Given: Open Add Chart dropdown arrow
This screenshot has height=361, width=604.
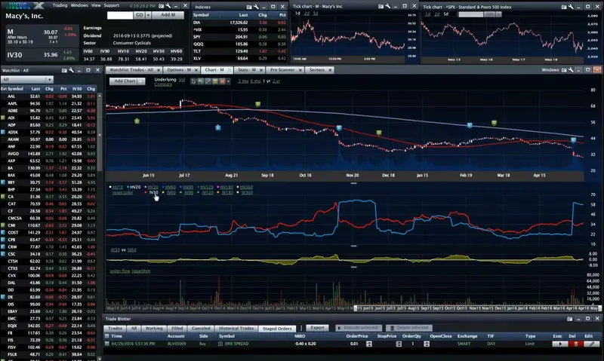Looking at the screenshot, I should (141, 81).
